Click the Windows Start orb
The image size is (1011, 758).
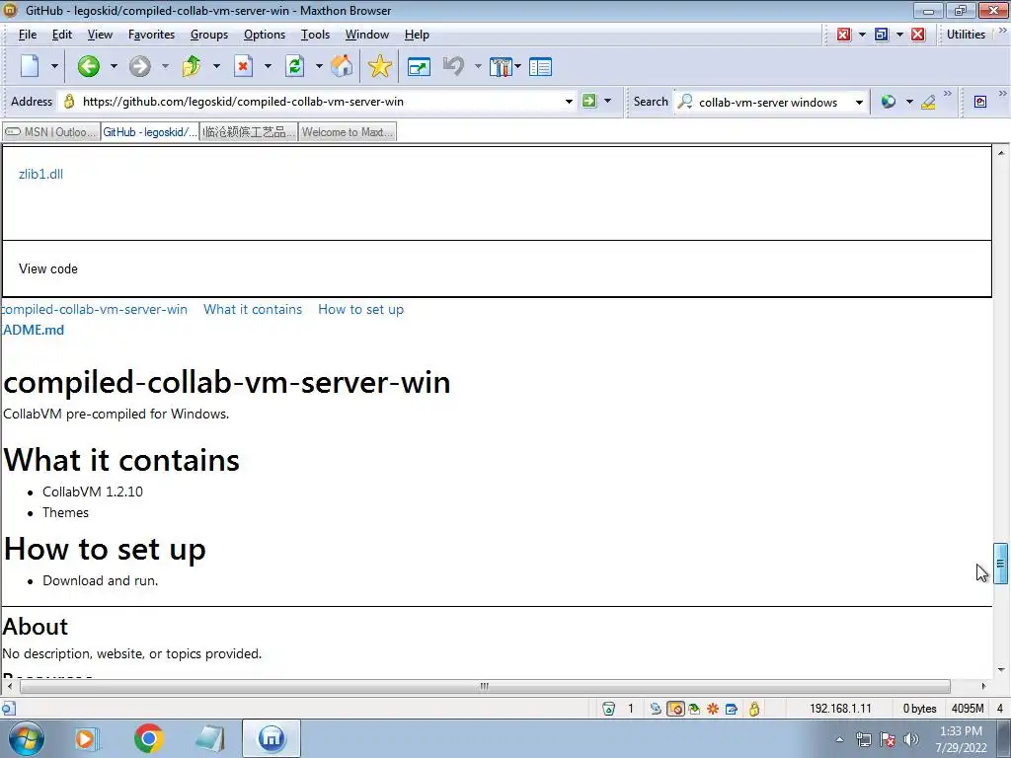(27, 738)
